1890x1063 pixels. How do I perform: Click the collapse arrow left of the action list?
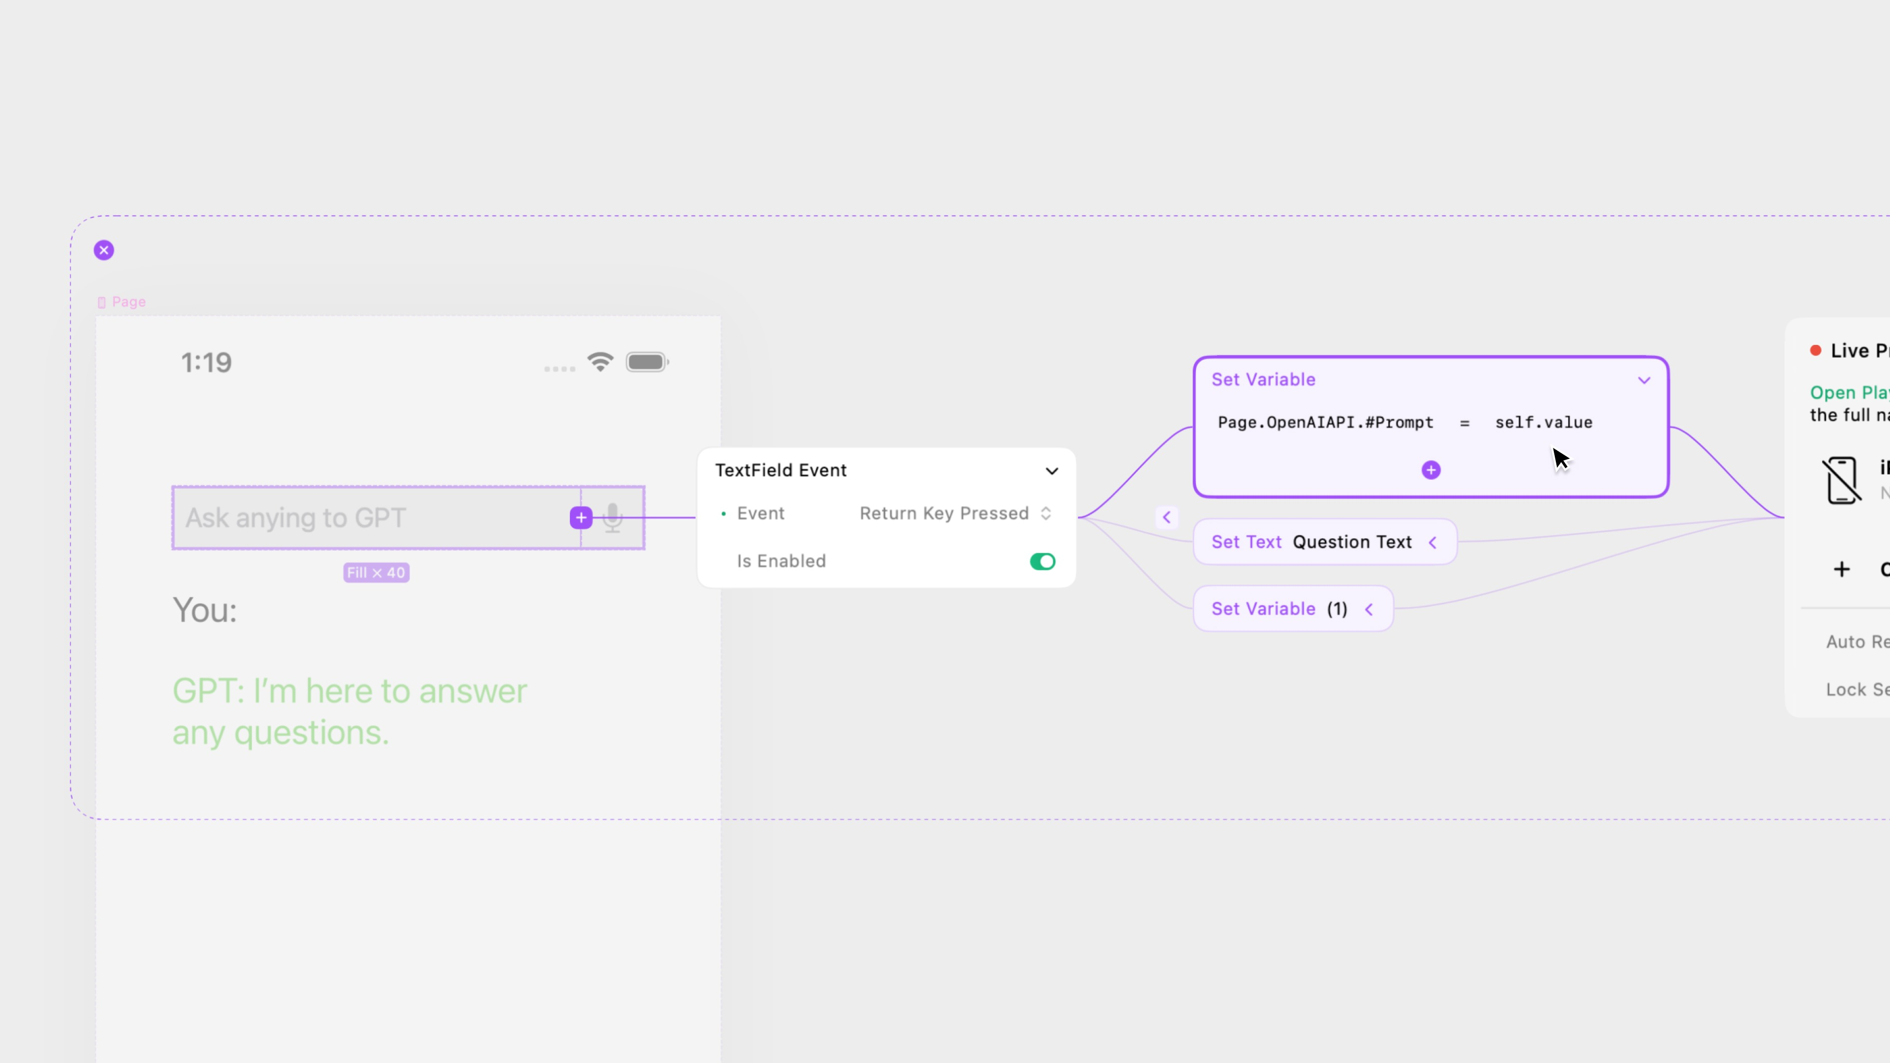(x=1166, y=517)
